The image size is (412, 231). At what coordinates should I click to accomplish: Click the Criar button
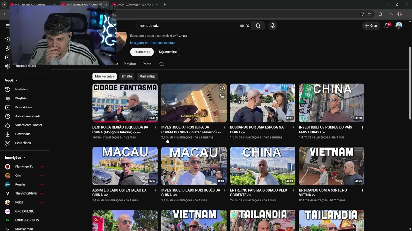tap(371, 26)
